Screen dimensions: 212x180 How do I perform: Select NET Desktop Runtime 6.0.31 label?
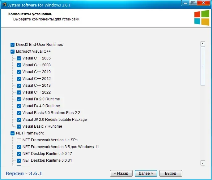[47, 160]
